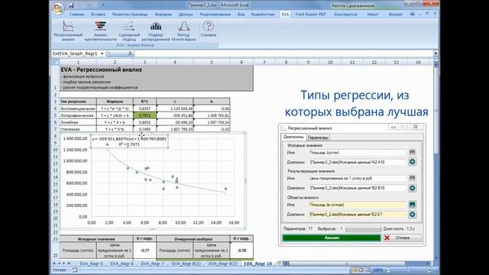Click the select-all corner of the sheet
Image resolution: width=489 pixels, height=275 pixels.
56,62
